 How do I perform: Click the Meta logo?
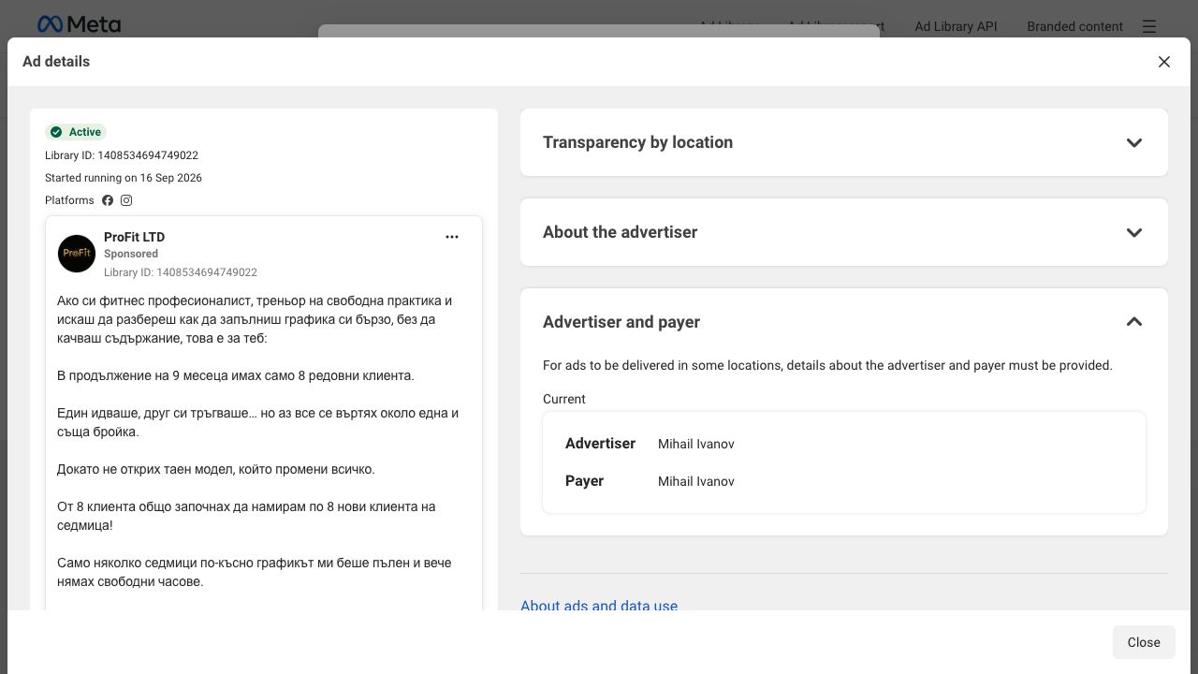click(x=79, y=24)
